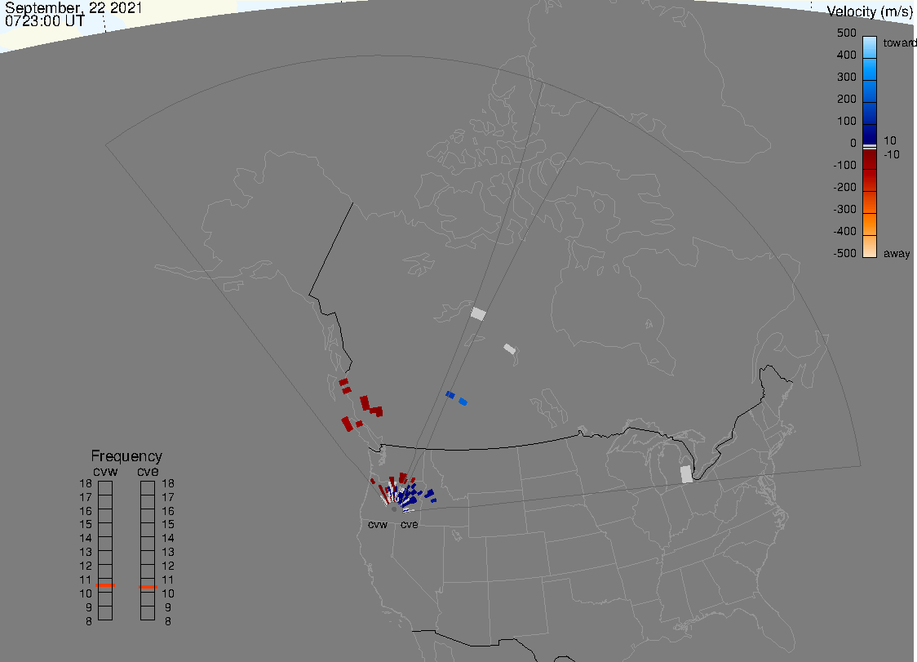Click the Velocity (m/s) legend title
The height and width of the screenshot is (662, 917).
(870, 11)
